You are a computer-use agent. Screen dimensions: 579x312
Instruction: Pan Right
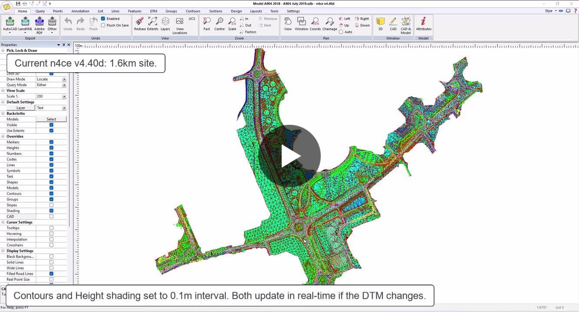362,19
